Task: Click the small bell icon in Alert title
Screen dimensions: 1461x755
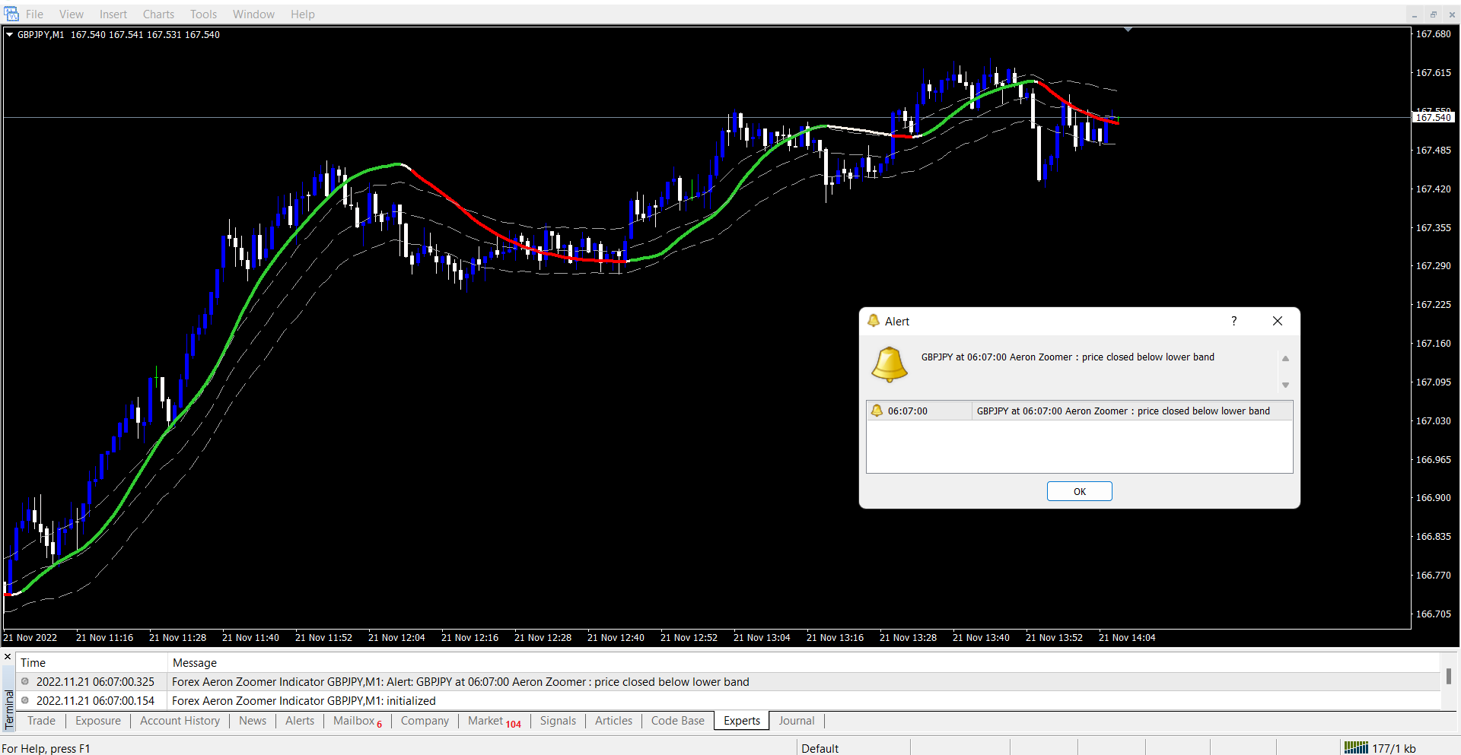Action: point(874,321)
